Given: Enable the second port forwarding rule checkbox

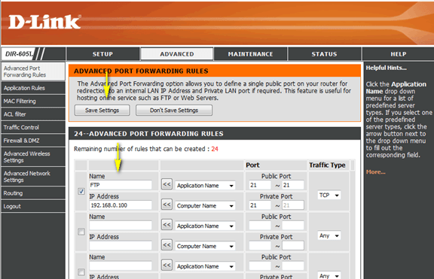Looking at the screenshot, I should click(x=81, y=232).
